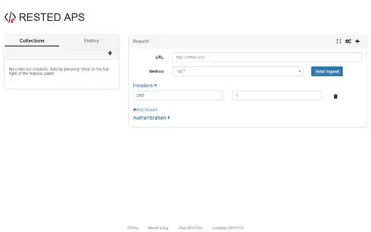Save request to collection using plus icon
The height and width of the screenshot is (232, 371).
coord(357,41)
